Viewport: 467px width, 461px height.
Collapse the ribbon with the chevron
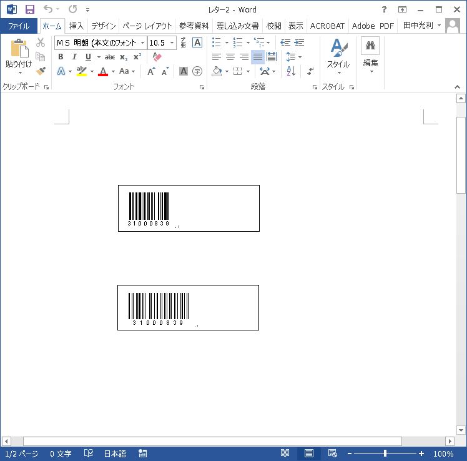point(457,87)
